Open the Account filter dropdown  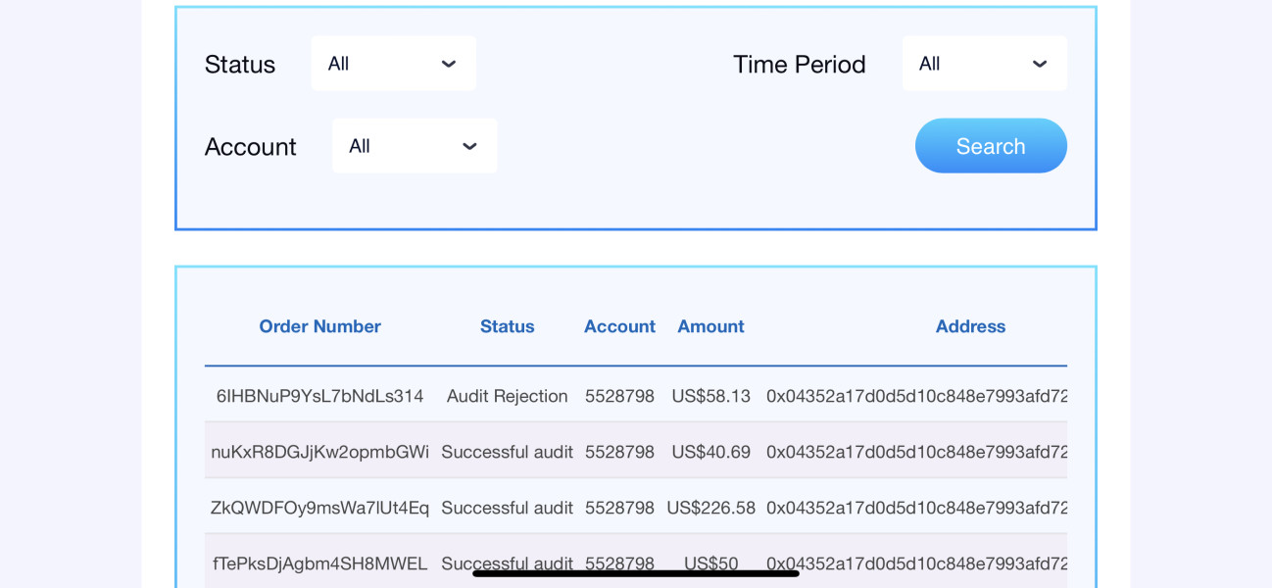[x=414, y=146]
